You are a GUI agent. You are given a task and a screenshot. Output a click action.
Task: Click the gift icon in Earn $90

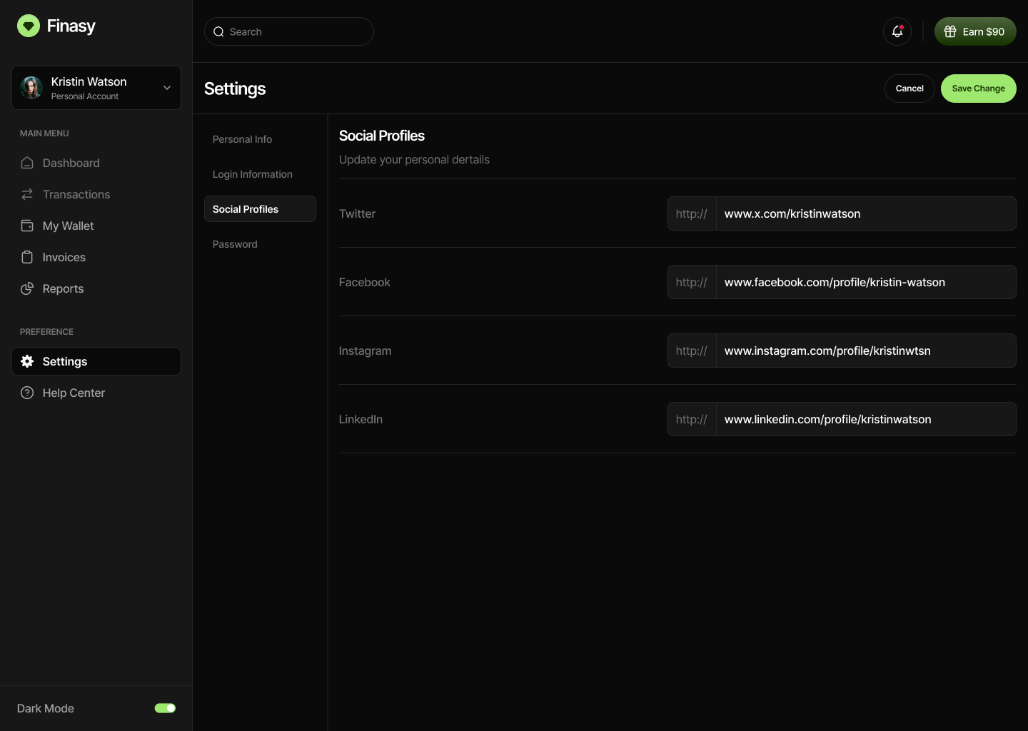(x=950, y=31)
